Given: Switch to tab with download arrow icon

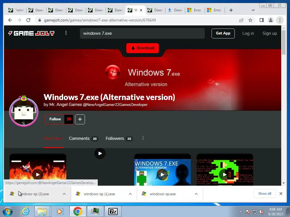Looking at the screenshot, I should 175,10.
